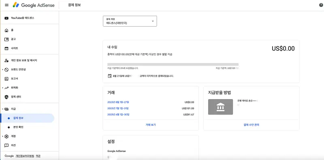The image size is (324, 160).
Task: Click the 개인 정보 보호 및 메시지 icon
Action: [6, 60]
